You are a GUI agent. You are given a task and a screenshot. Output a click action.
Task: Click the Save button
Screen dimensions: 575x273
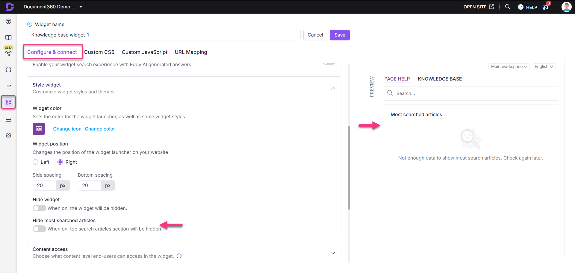340,35
